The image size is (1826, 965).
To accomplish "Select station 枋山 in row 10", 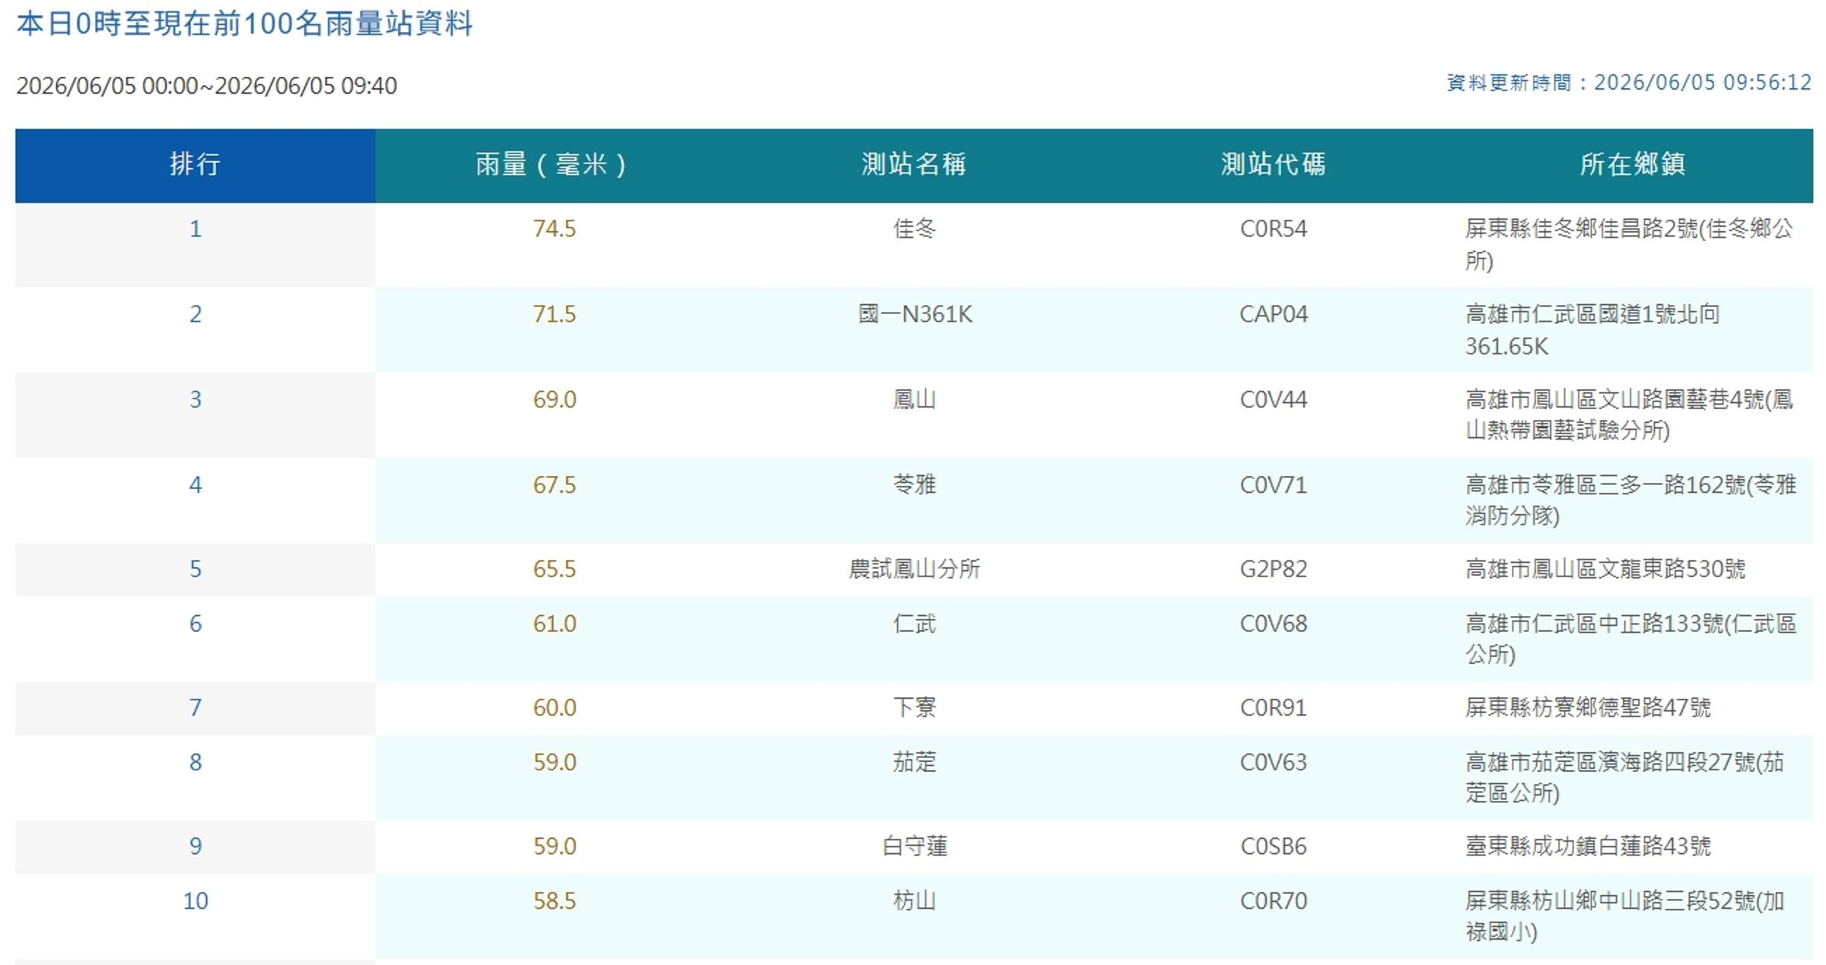I will click(915, 901).
